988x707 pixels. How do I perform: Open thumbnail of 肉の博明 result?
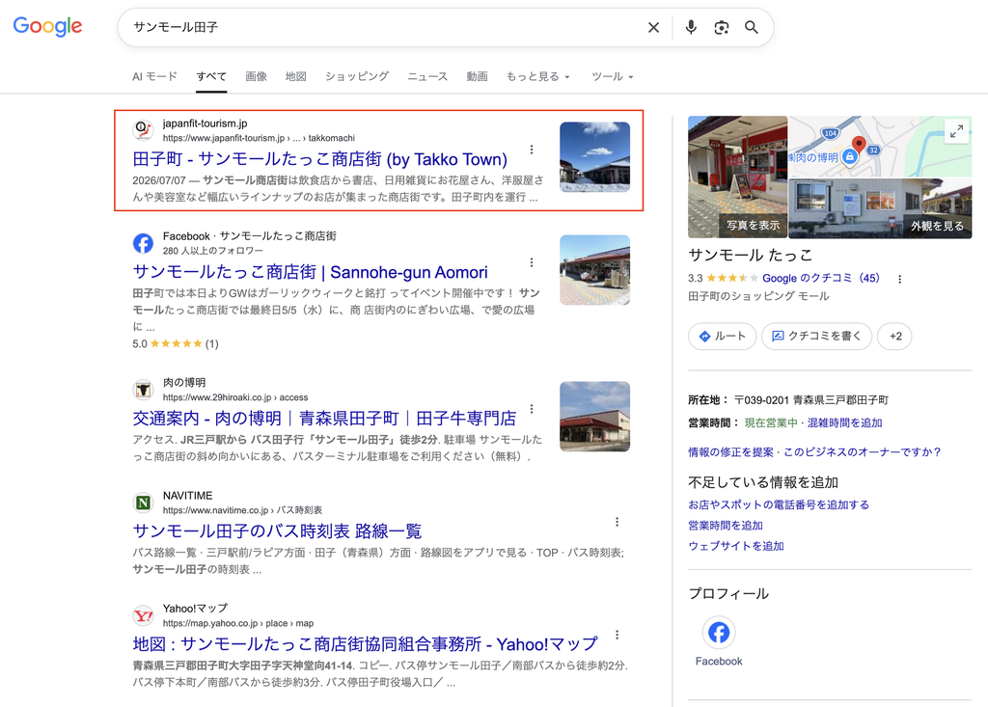coord(594,417)
